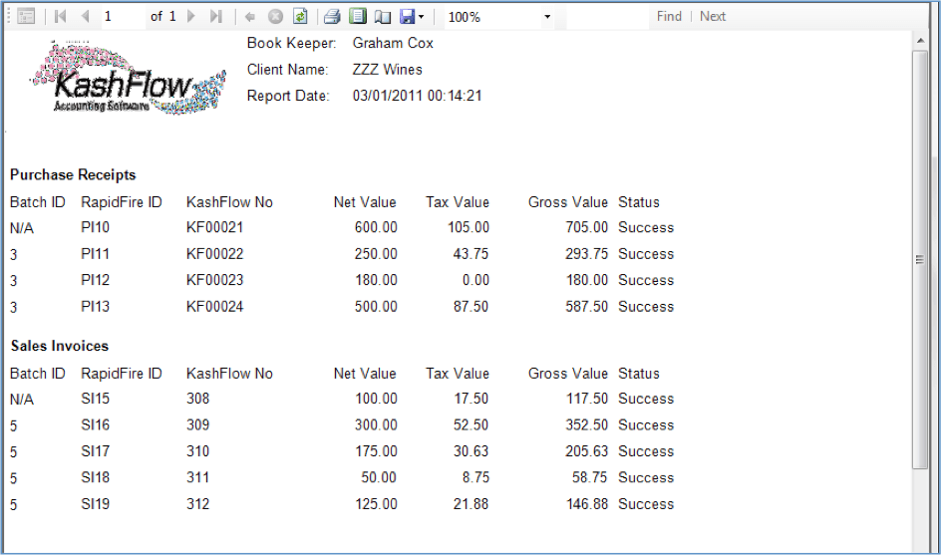
Task: Refresh the report
Action: point(298,17)
